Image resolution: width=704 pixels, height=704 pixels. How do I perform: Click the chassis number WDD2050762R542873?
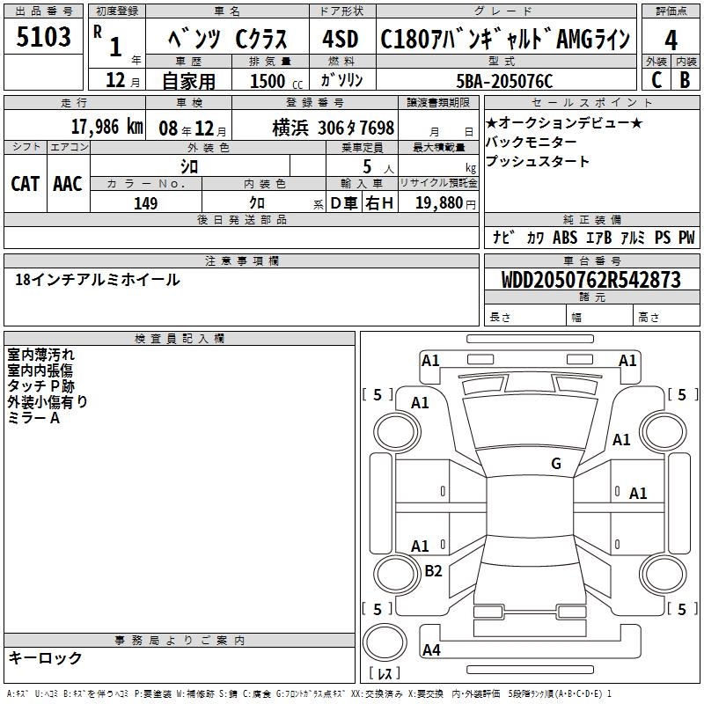tap(590, 280)
